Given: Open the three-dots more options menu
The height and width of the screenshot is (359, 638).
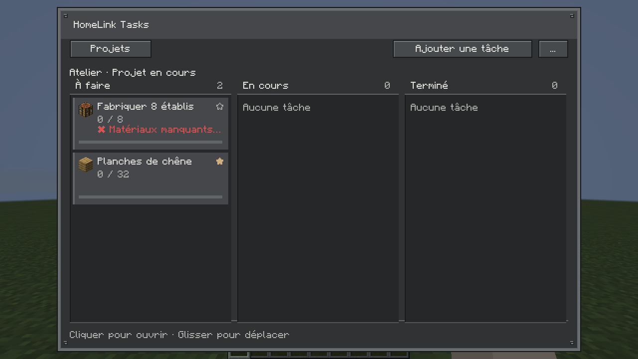Looking at the screenshot, I should (x=553, y=49).
